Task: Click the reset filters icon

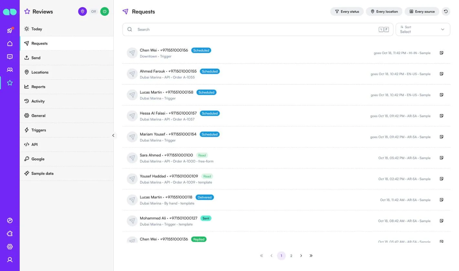Action: (x=446, y=12)
